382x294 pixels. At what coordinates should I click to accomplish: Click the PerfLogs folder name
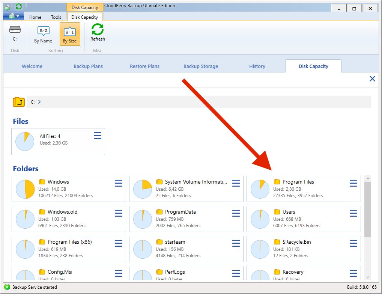tap(175, 272)
